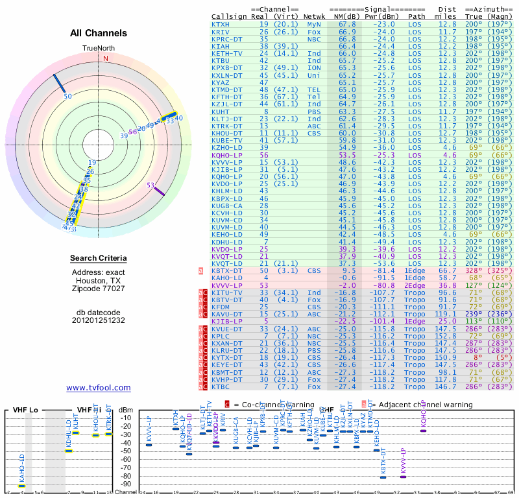Click the KTBC callsign in the last row
519x498 pixels.
coord(220,386)
